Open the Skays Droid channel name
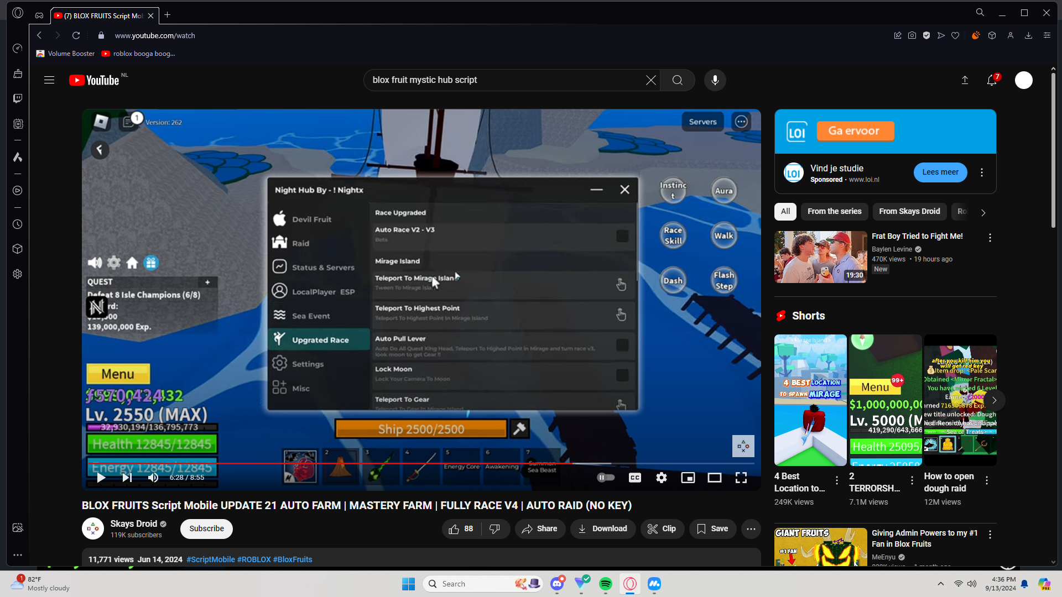This screenshot has height=597, width=1062. [x=134, y=523]
